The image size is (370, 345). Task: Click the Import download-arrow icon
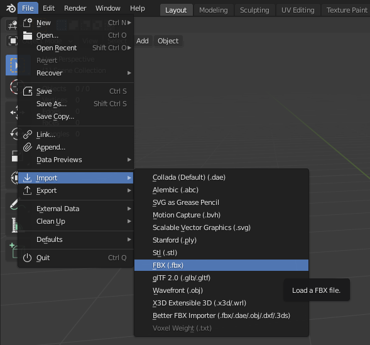(28, 178)
